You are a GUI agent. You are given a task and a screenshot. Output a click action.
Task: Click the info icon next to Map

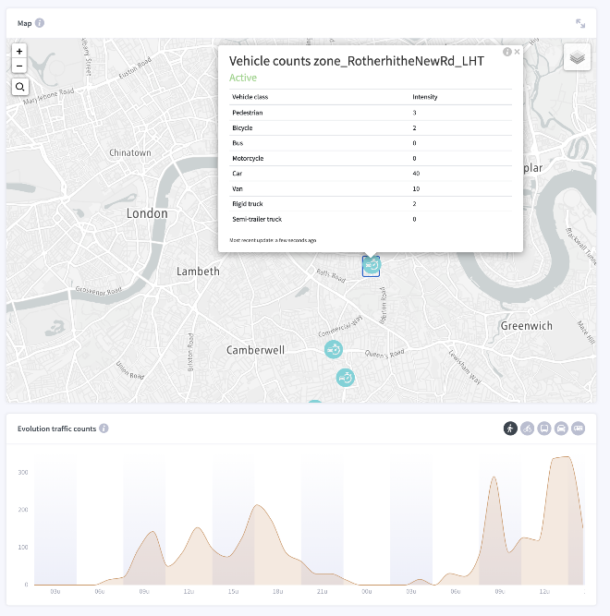40,23
